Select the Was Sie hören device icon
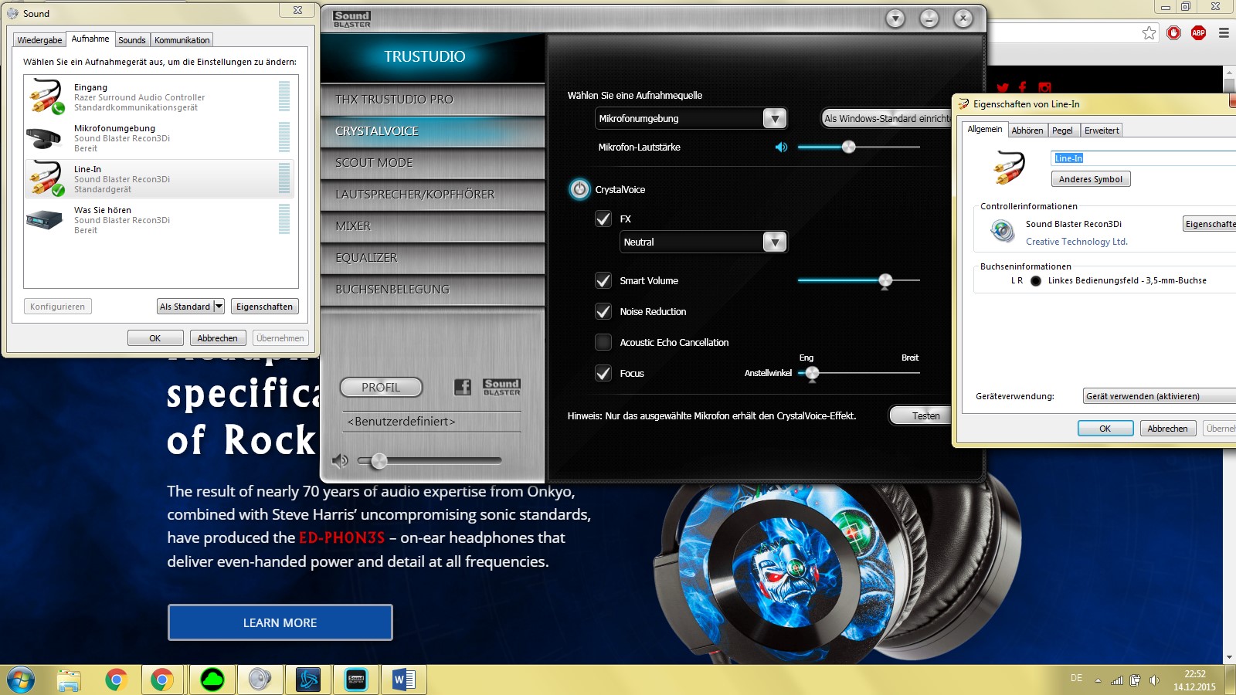The image size is (1236, 695). pos(44,220)
